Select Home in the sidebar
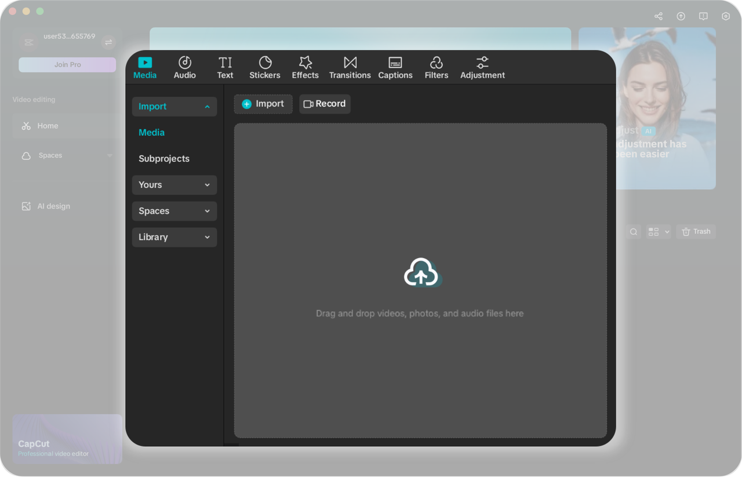 click(x=48, y=126)
